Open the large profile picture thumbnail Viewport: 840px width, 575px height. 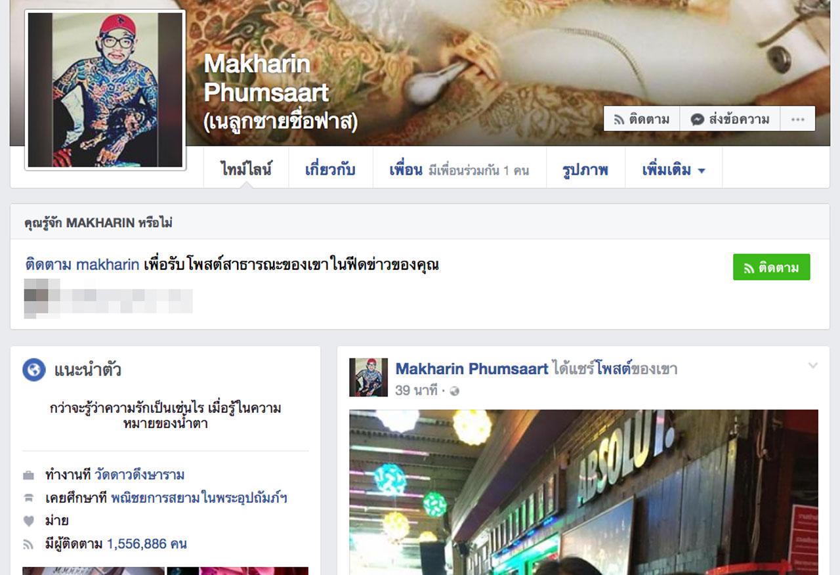(105, 90)
